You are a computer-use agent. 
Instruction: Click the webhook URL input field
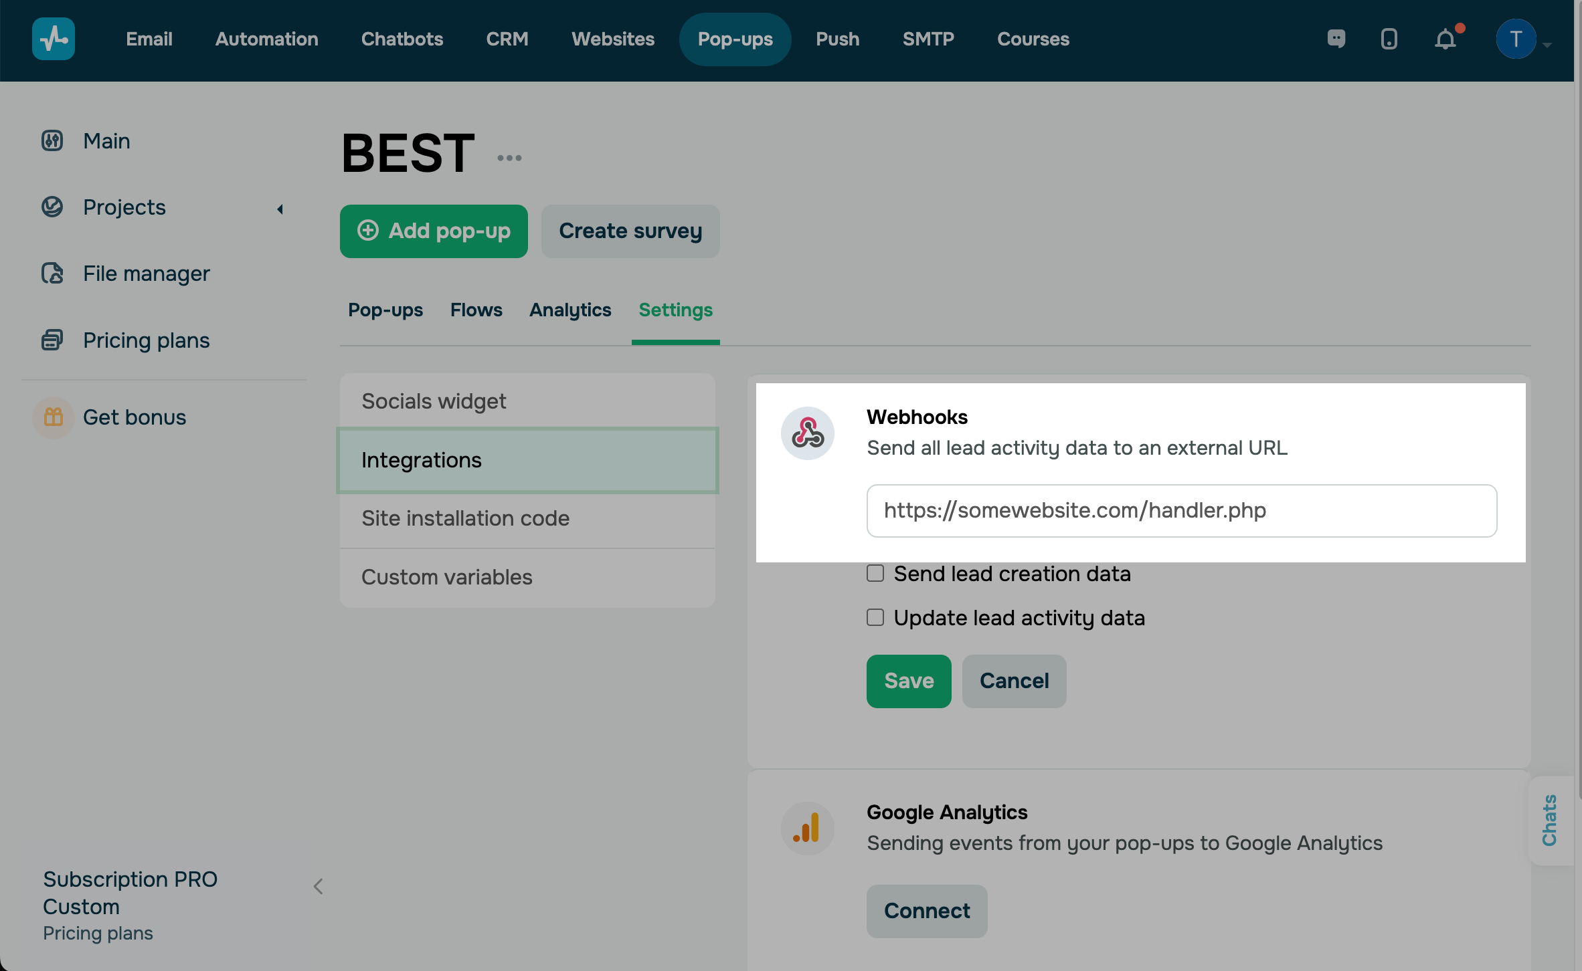point(1181,511)
